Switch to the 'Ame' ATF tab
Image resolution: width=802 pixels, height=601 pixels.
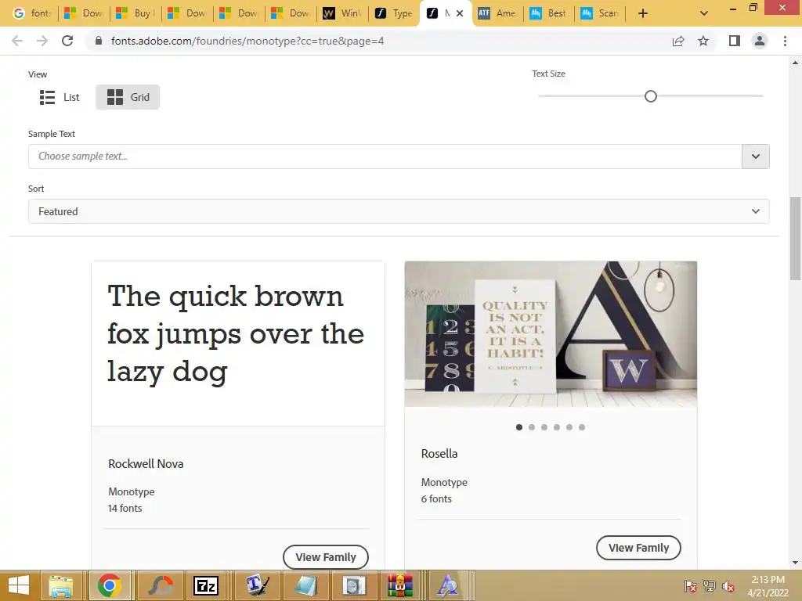click(497, 13)
